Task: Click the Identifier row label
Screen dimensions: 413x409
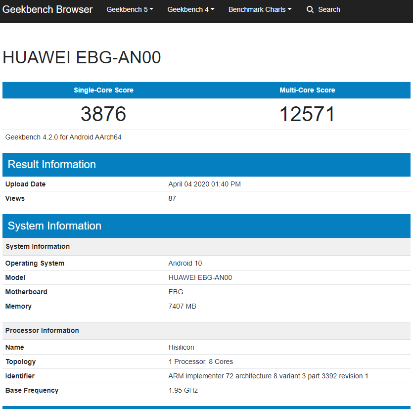Action: (x=20, y=376)
